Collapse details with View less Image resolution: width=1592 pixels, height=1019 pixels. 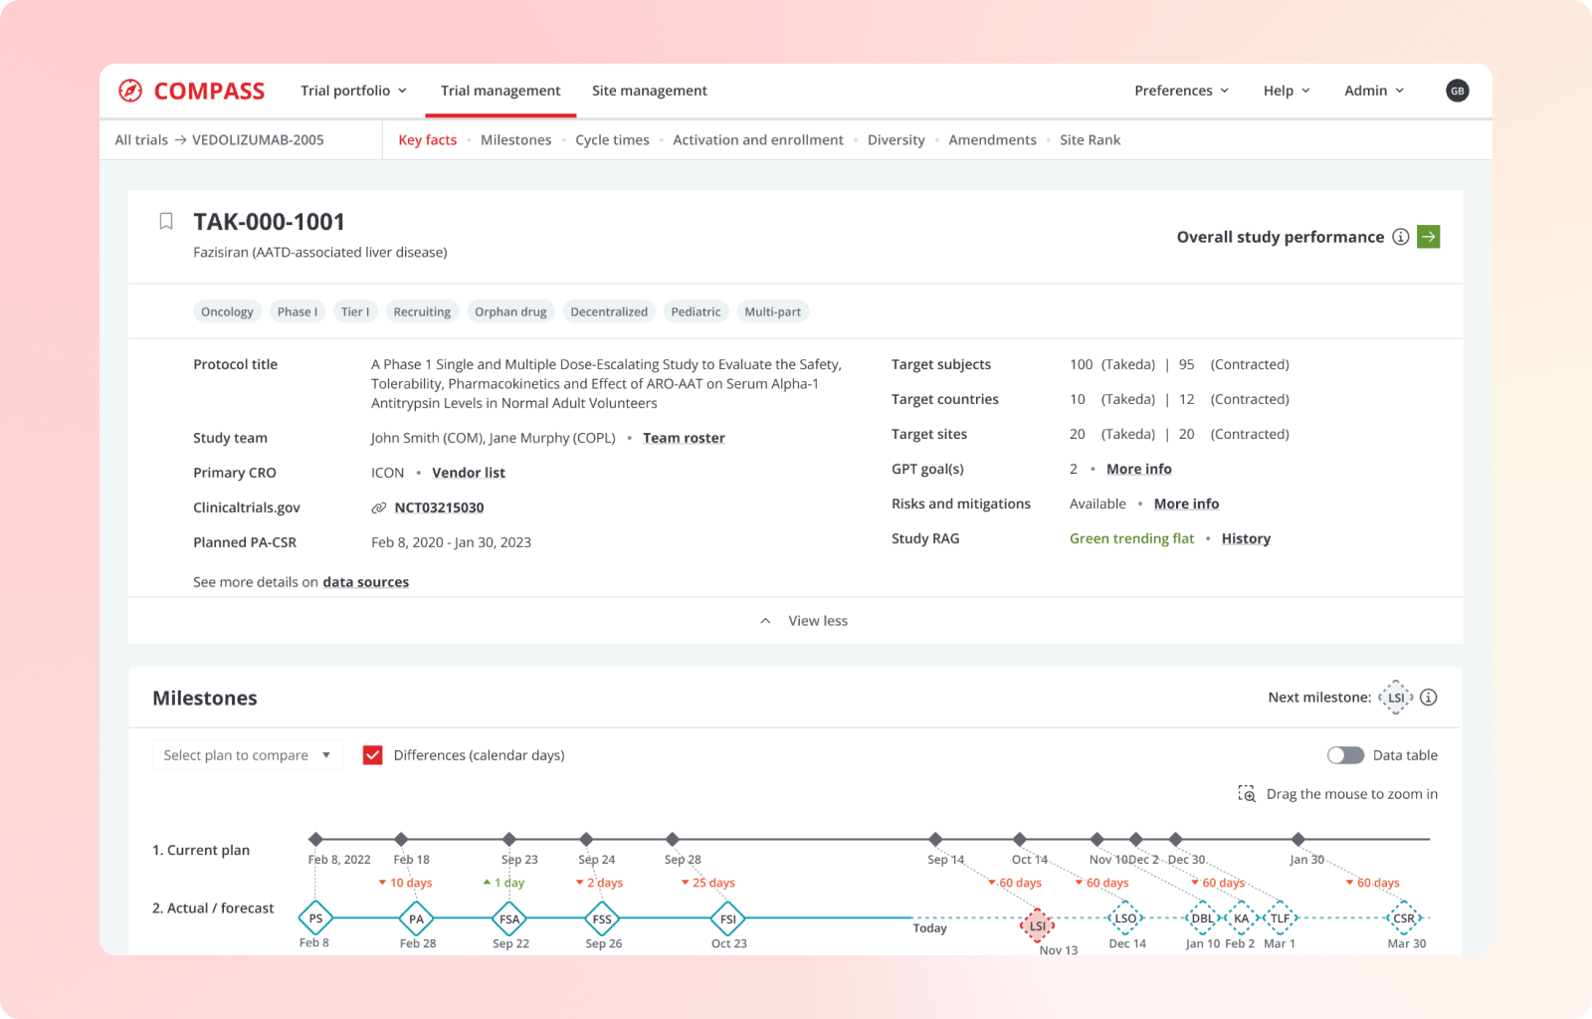click(x=804, y=621)
